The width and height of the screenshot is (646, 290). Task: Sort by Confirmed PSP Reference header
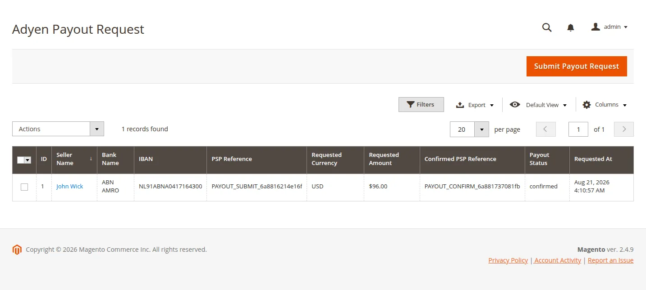pyautogui.click(x=472, y=159)
